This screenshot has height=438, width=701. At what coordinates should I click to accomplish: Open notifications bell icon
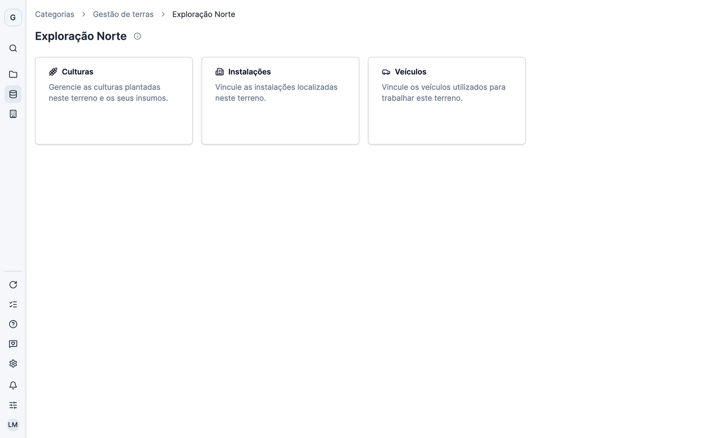[x=13, y=385]
